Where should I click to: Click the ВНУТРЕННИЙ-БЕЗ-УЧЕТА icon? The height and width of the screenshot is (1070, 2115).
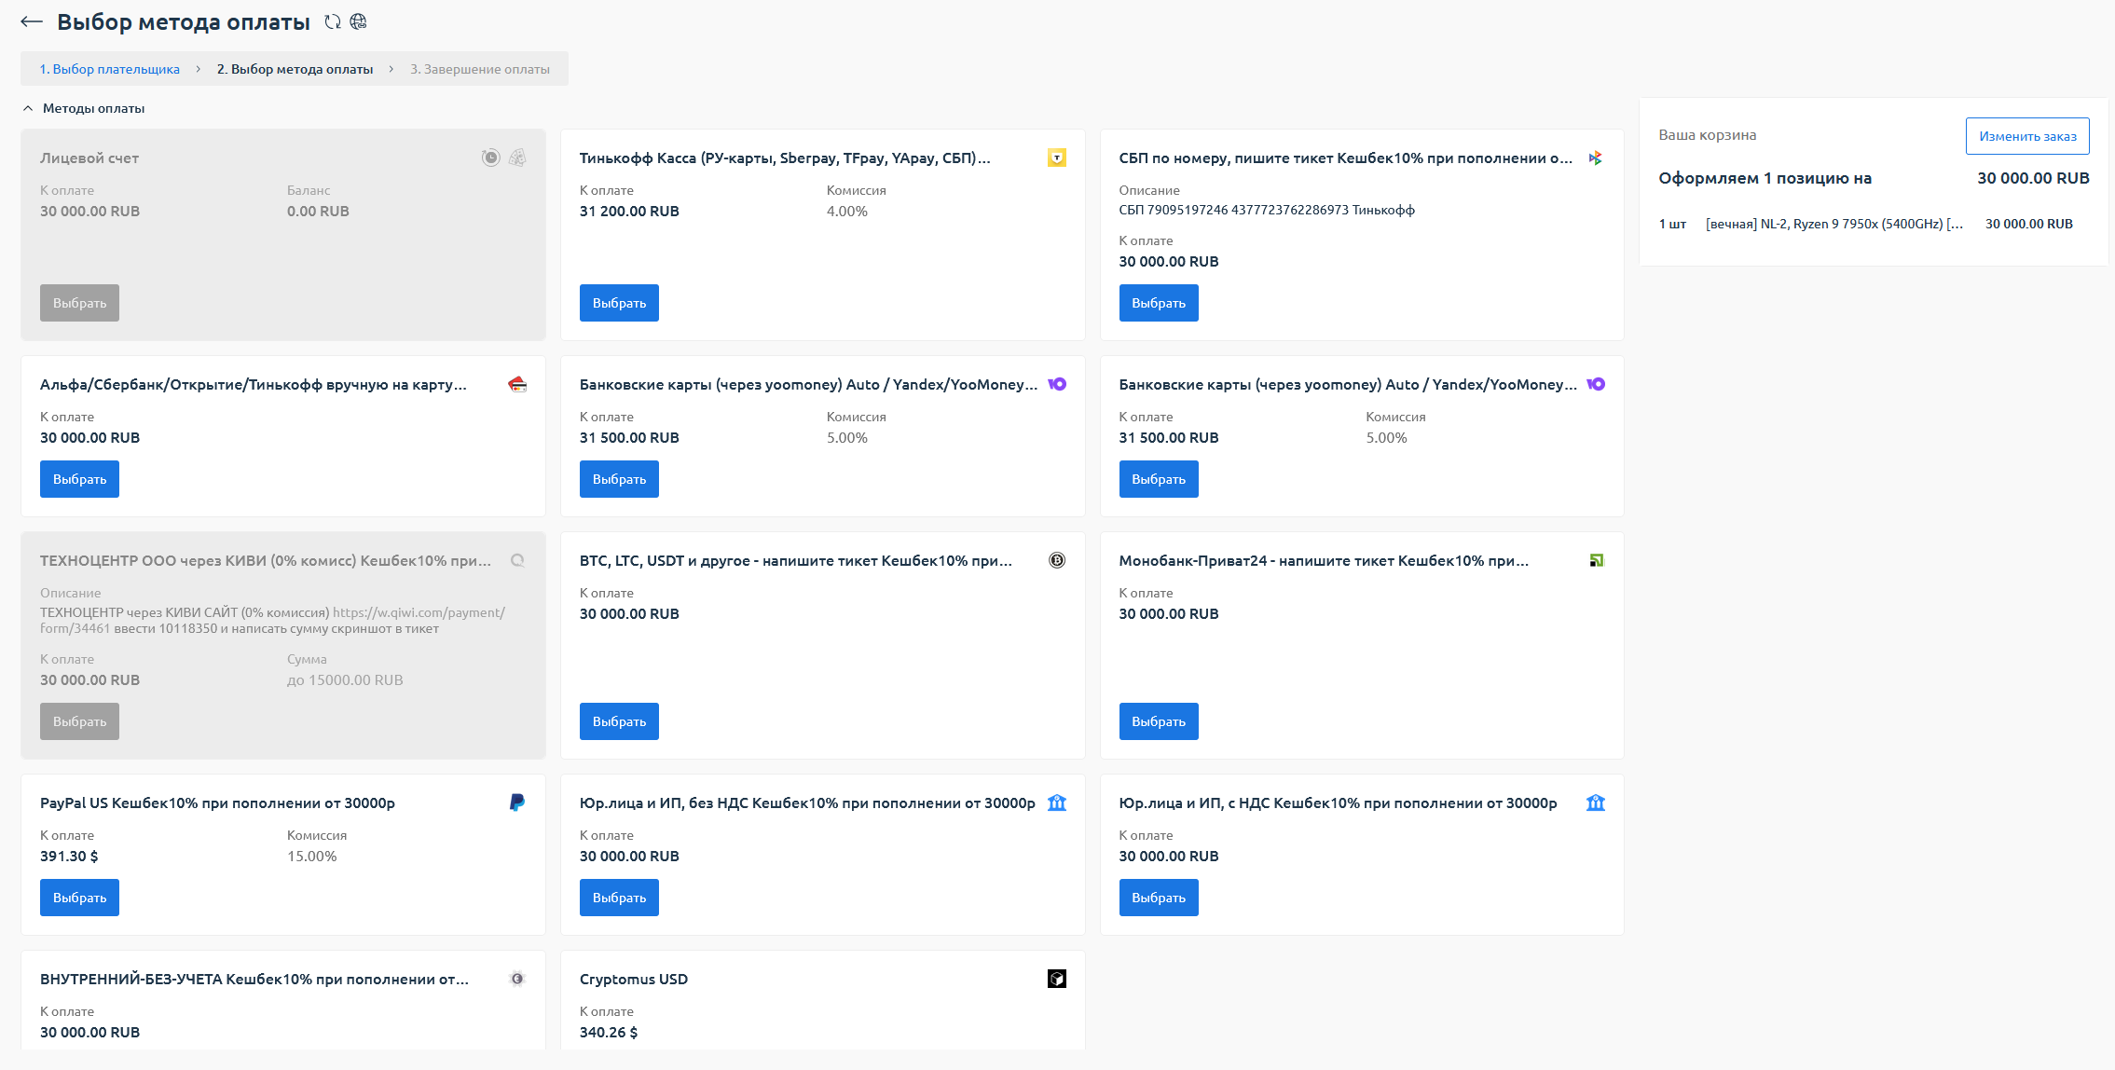(x=517, y=979)
